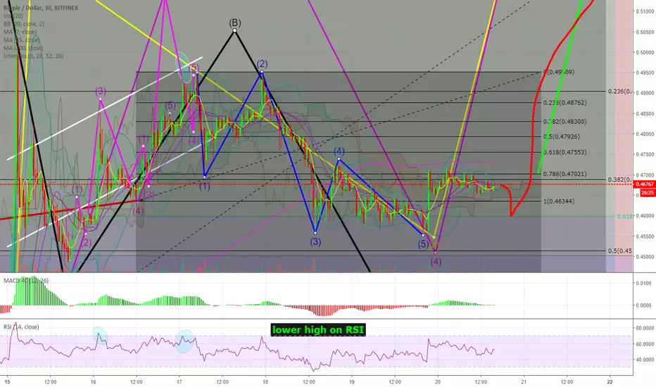656x387 pixels.
Task: Open the BB (20, close, 2) indicator legend
Action: (x=24, y=24)
